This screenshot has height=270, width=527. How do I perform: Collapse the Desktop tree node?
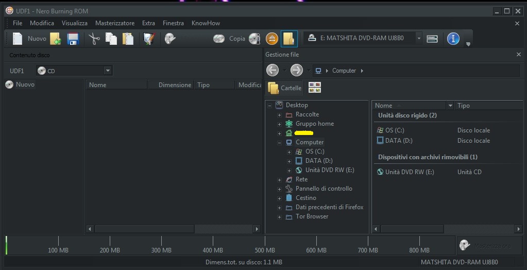tap(269, 106)
